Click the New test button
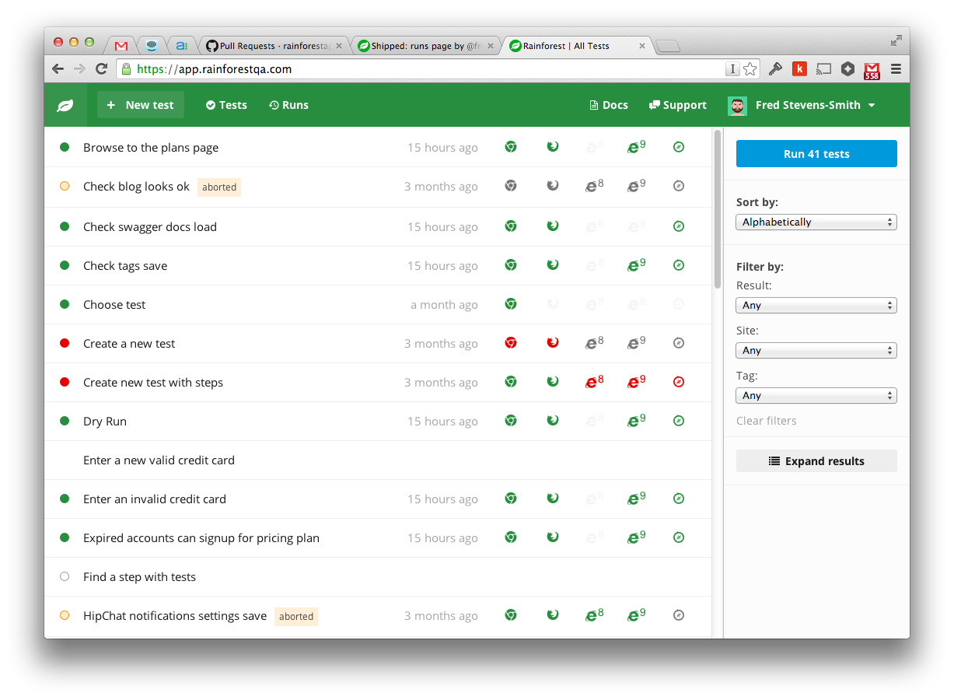 141,105
